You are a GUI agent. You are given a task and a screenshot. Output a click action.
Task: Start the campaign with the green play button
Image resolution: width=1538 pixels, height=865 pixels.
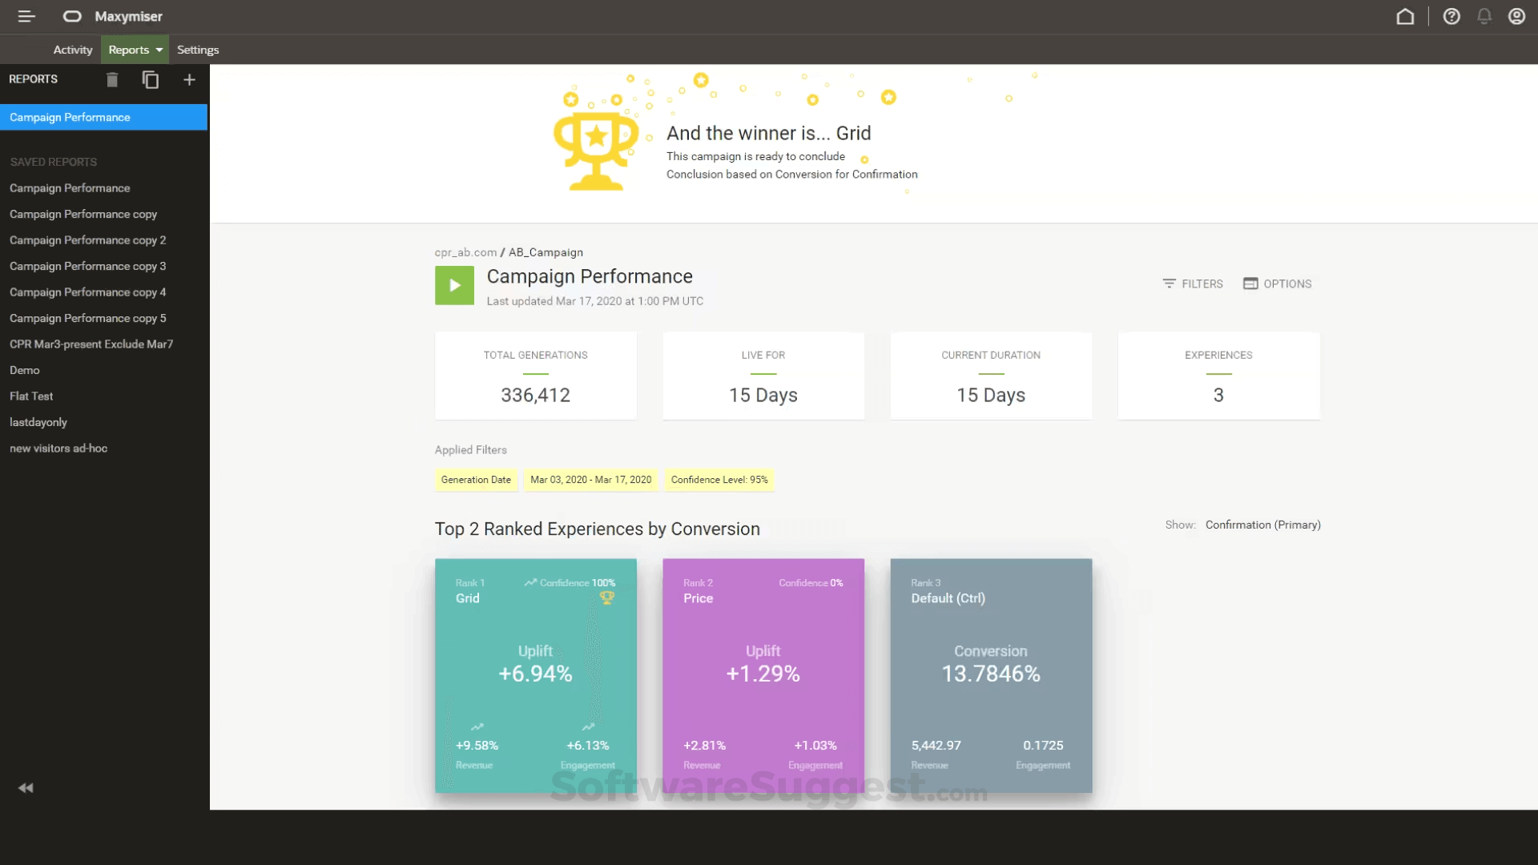pyautogui.click(x=454, y=285)
